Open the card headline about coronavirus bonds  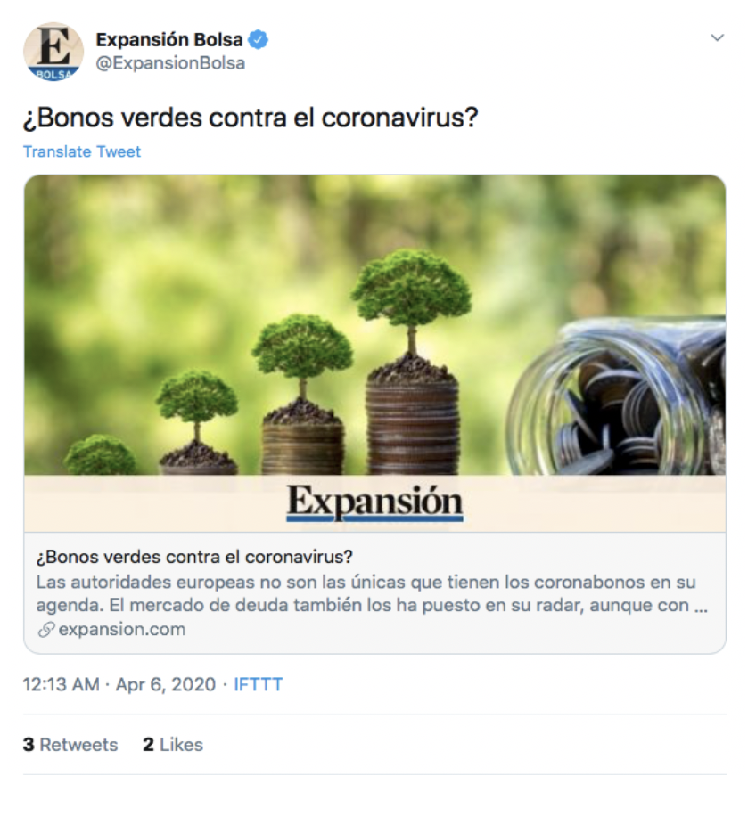194,557
